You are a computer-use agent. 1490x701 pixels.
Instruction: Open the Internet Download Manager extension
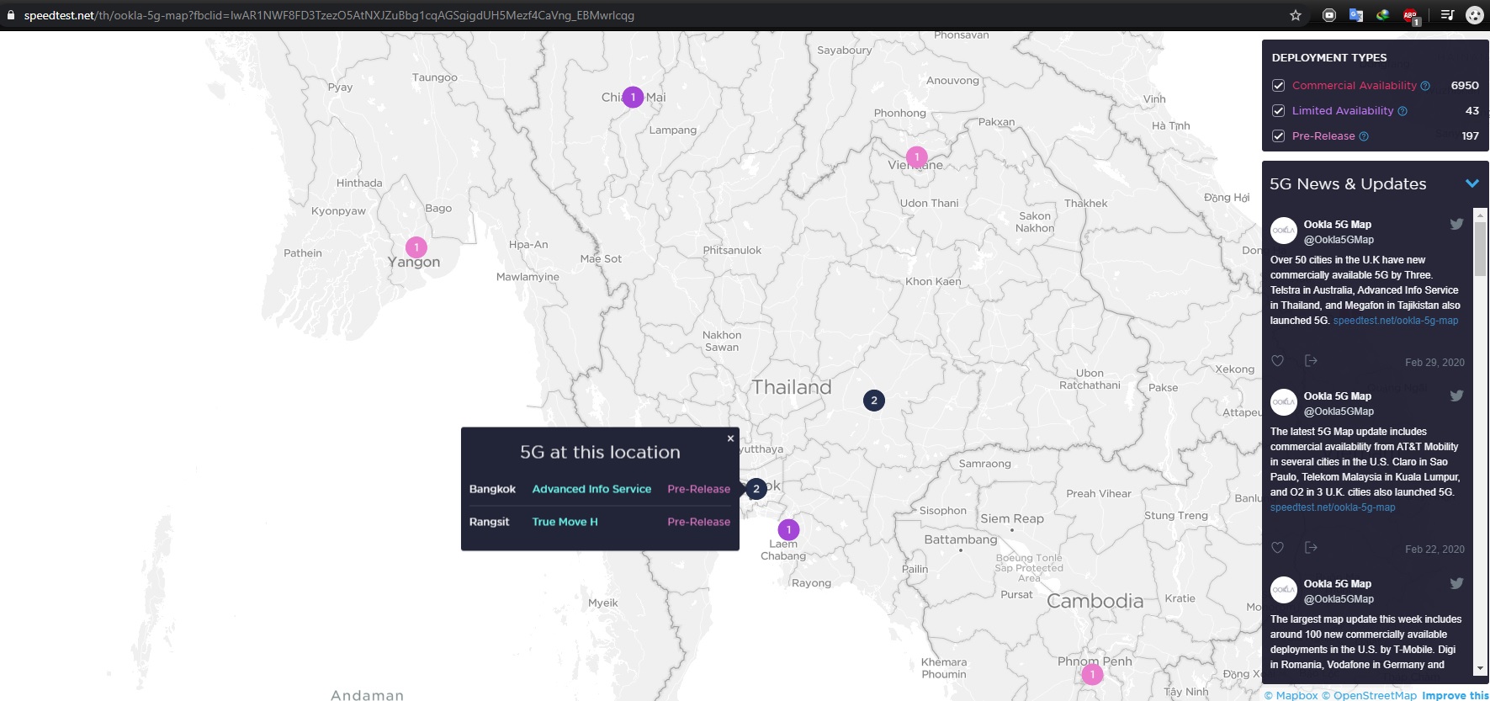tap(1382, 15)
